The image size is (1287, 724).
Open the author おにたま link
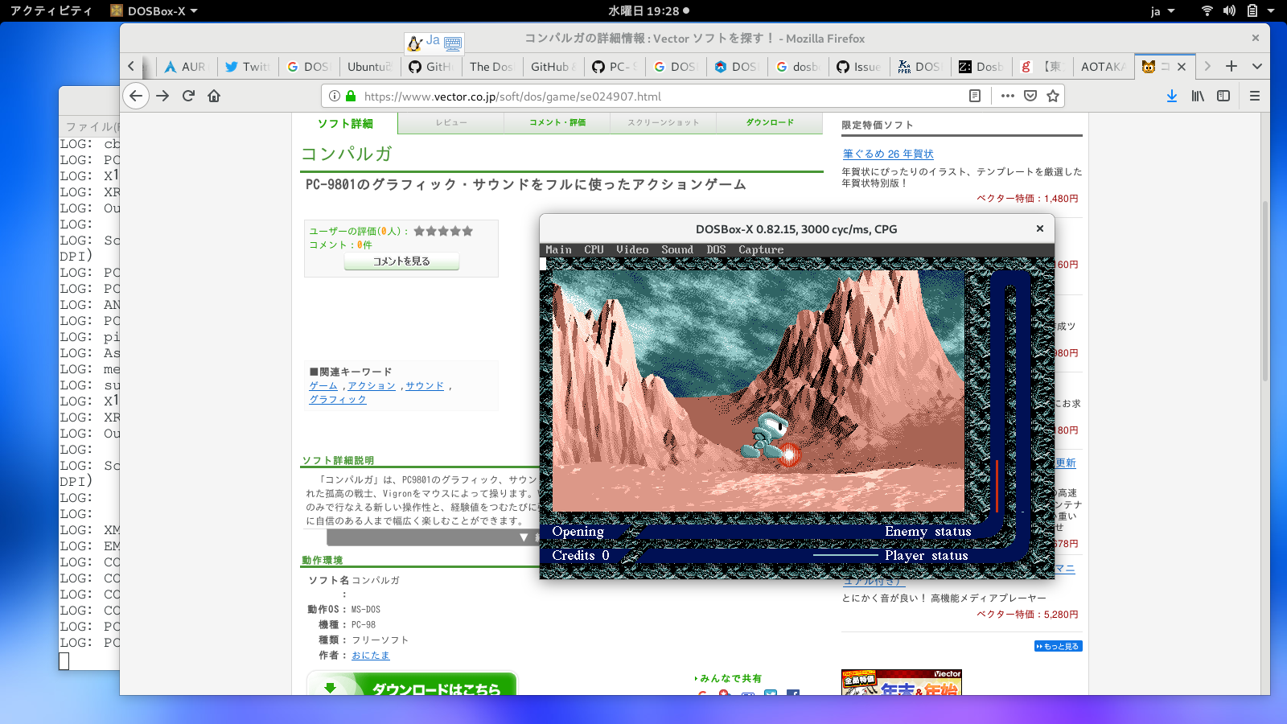pyautogui.click(x=370, y=656)
